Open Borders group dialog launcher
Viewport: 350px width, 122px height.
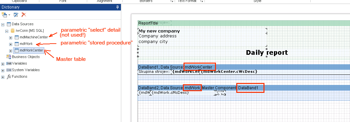coord(172,1)
